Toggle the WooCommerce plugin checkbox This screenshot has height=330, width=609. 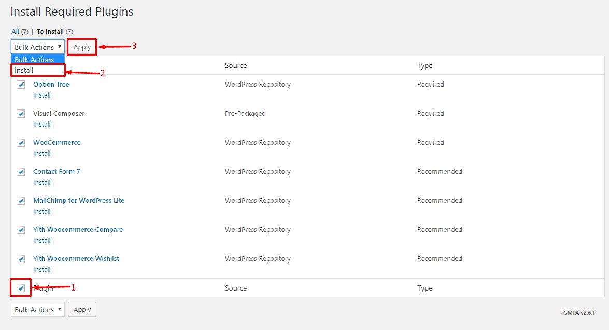coord(21,143)
